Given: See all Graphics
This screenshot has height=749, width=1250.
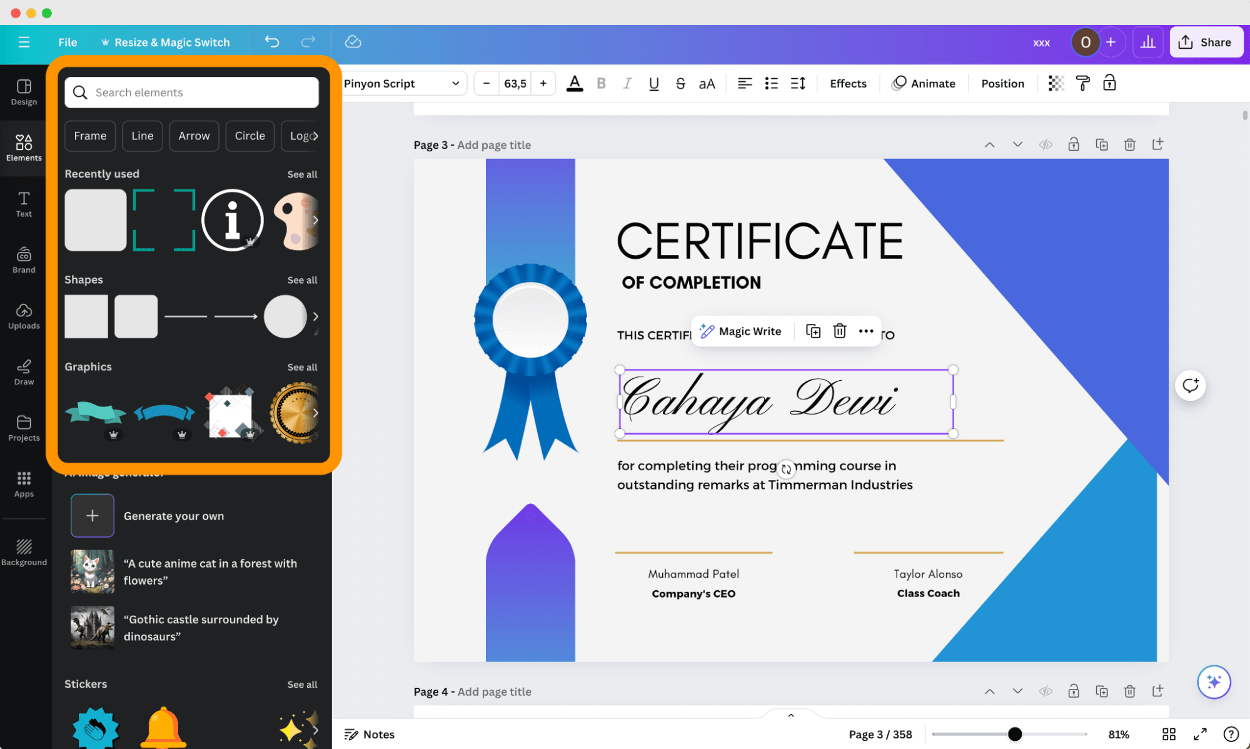Looking at the screenshot, I should pyautogui.click(x=302, y=367).
